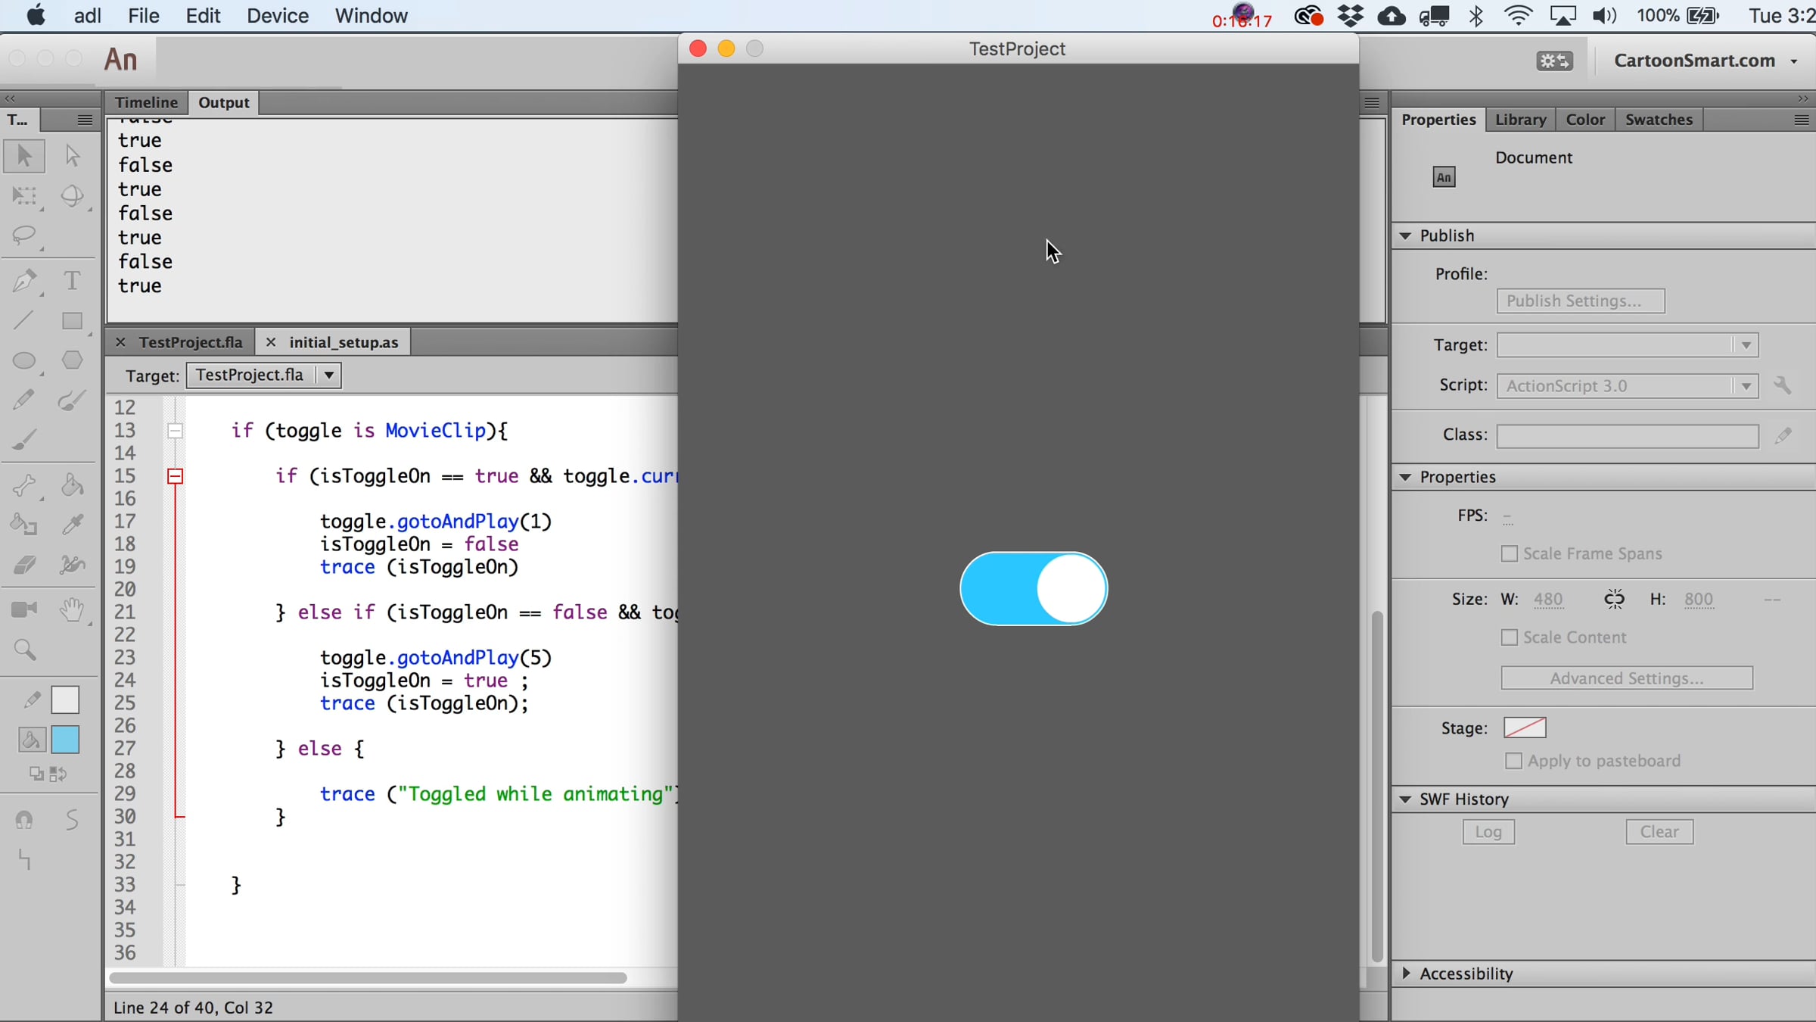Select the Subselection arrow tool
The height and width of the screenshot is (1022, 1816).
(x=72, y=155)
